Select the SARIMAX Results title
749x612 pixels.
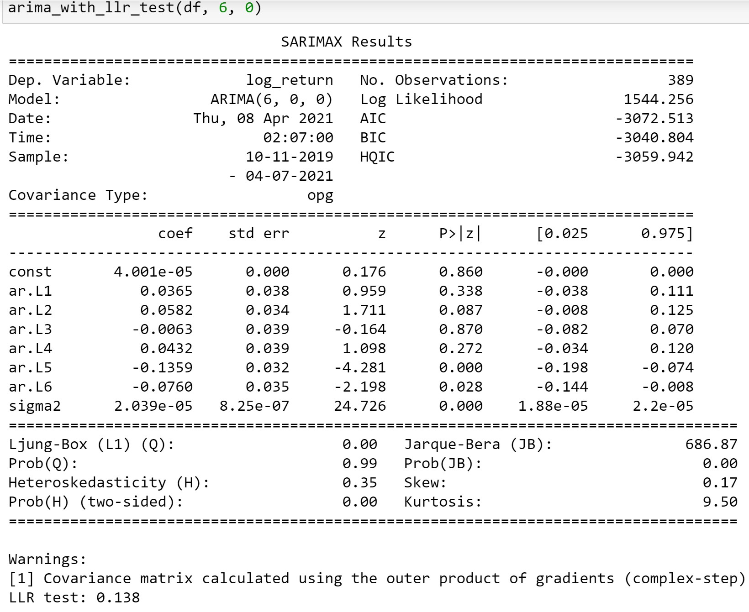point(346,42)
